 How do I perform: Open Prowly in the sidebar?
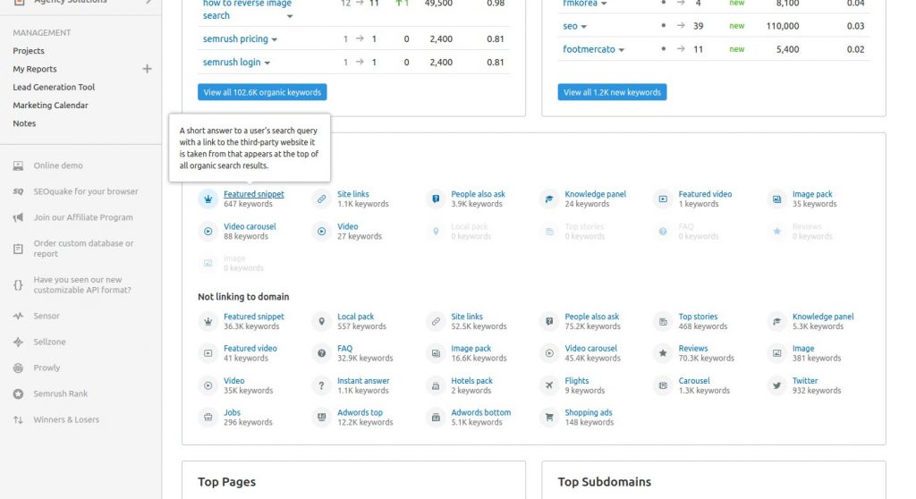47,368
